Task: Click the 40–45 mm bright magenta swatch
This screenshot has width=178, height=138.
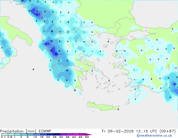Action: (x=76, y=134)
